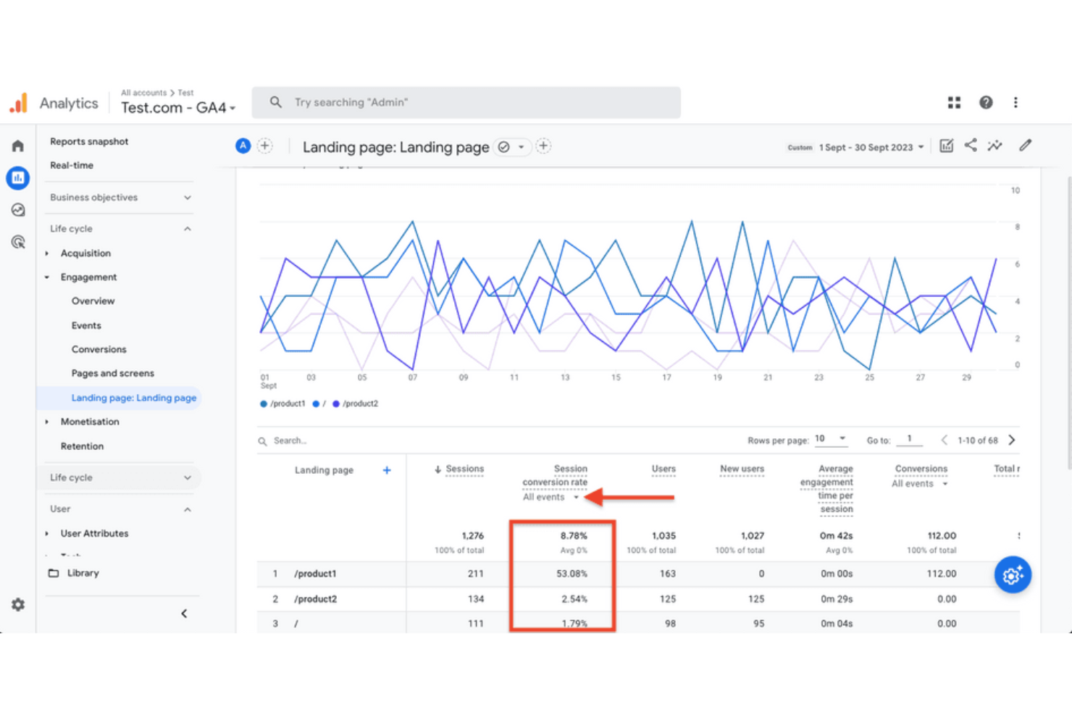1072x715 pixels.
Task: Select the Reports icon in the left rail
Action: click(x=17, y=177)
